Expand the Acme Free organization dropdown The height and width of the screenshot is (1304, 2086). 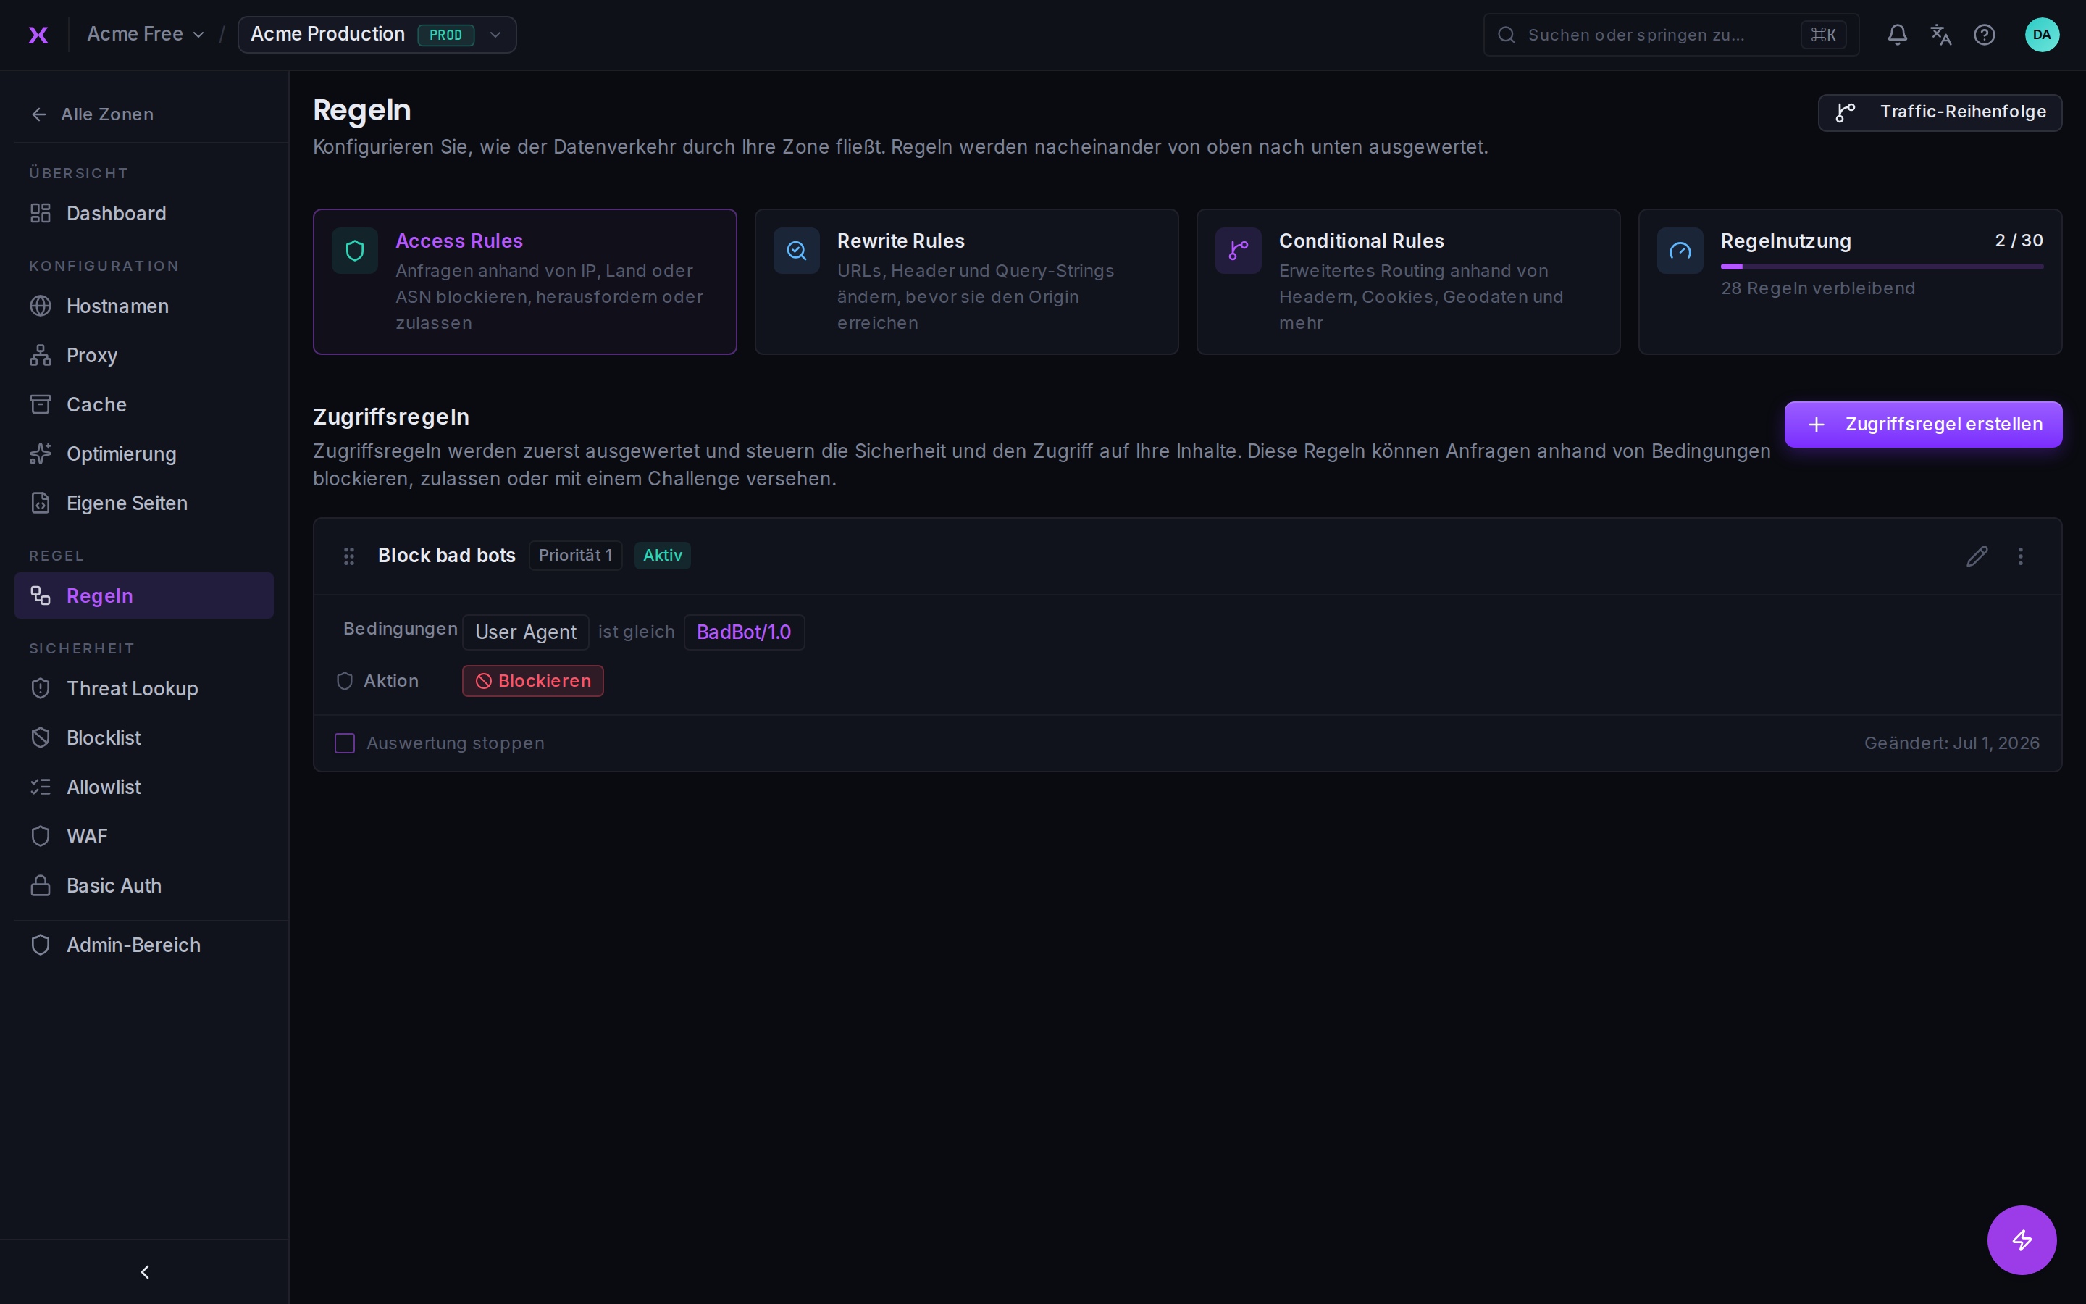tap(146, 35)
